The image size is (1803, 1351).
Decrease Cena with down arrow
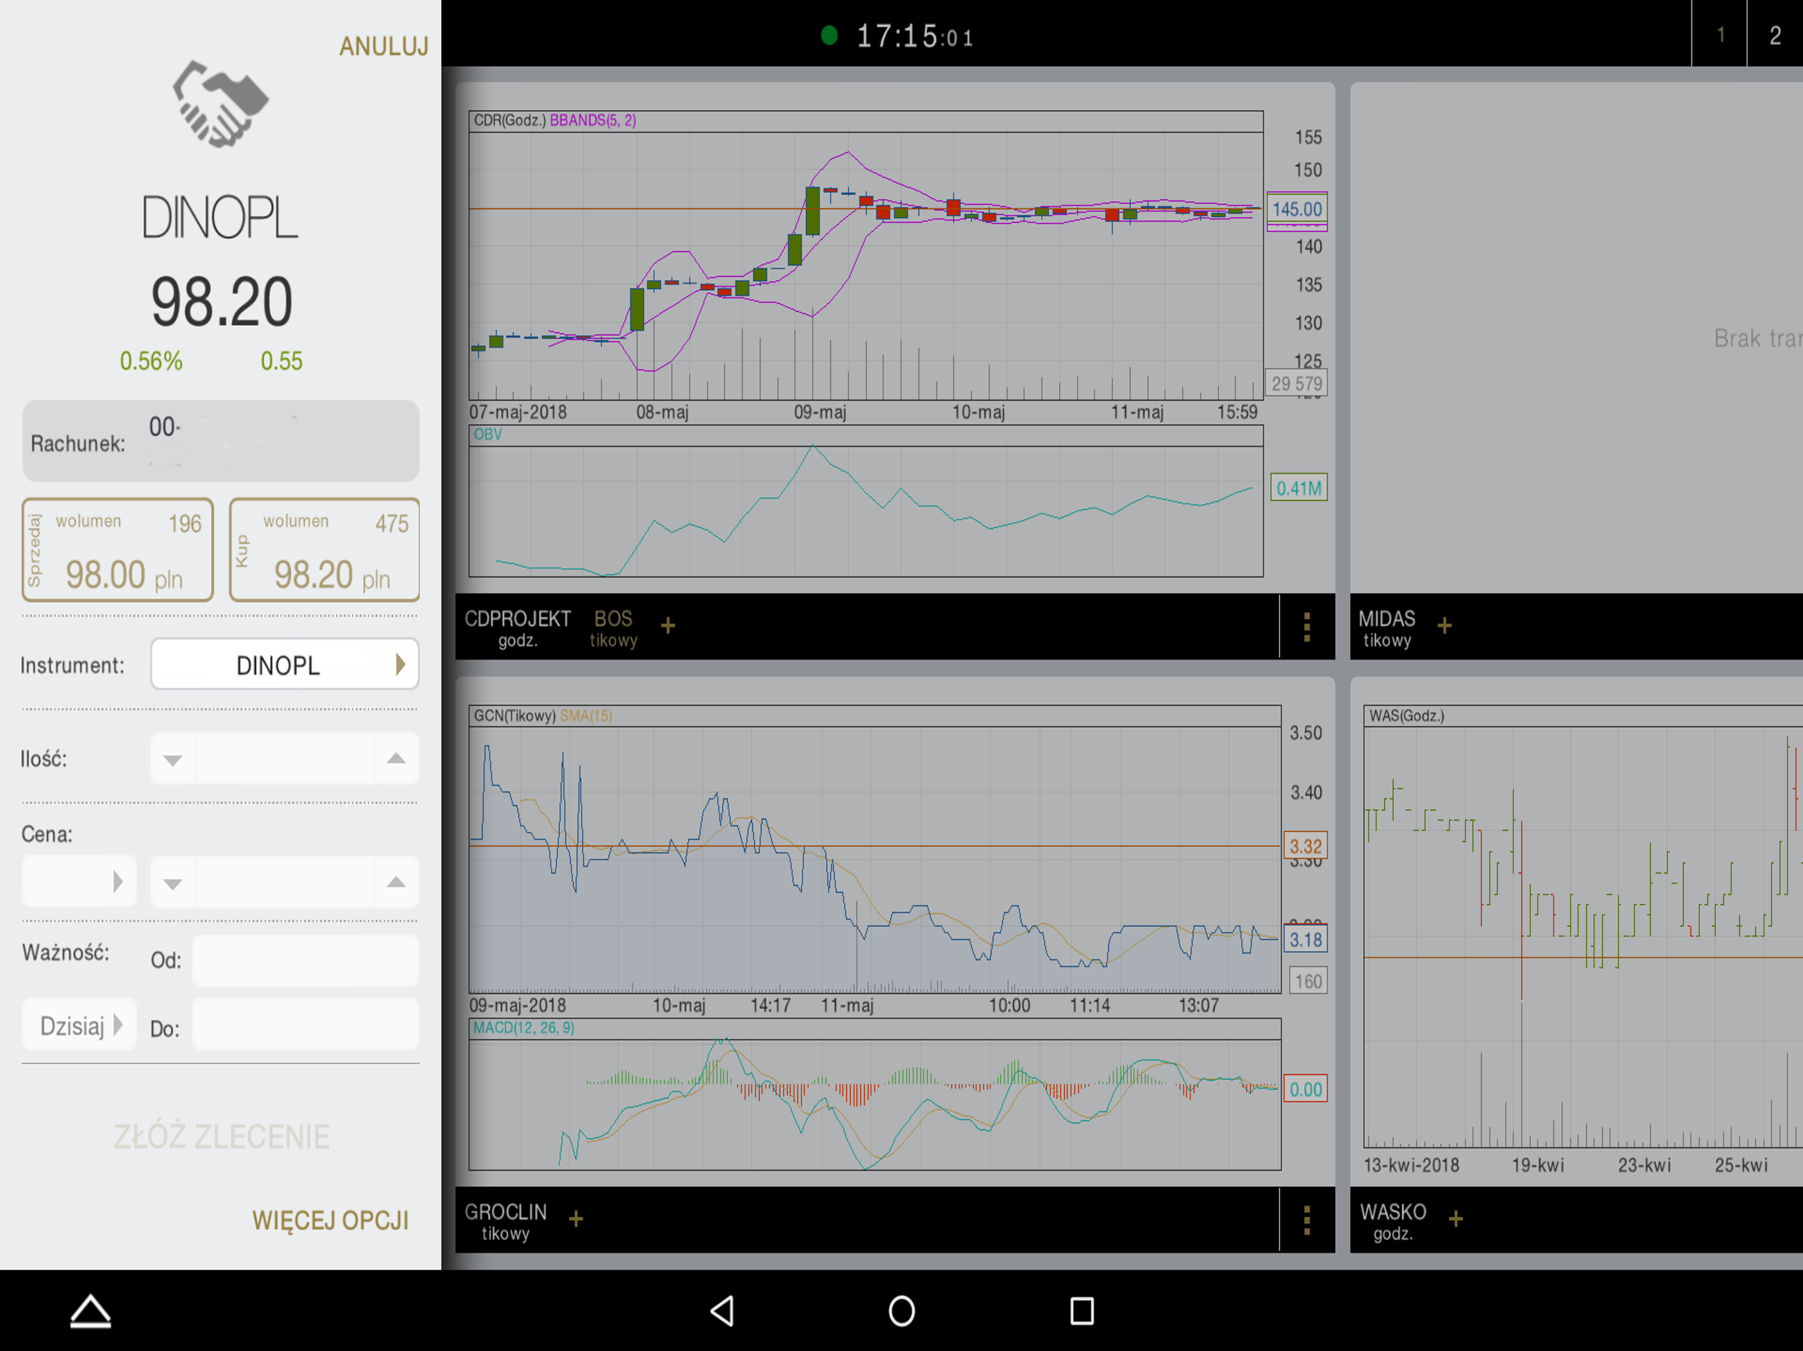pyautogui.click(x=172, y=883)
